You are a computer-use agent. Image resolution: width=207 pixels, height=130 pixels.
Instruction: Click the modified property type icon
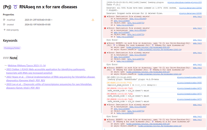click(4, 20)
